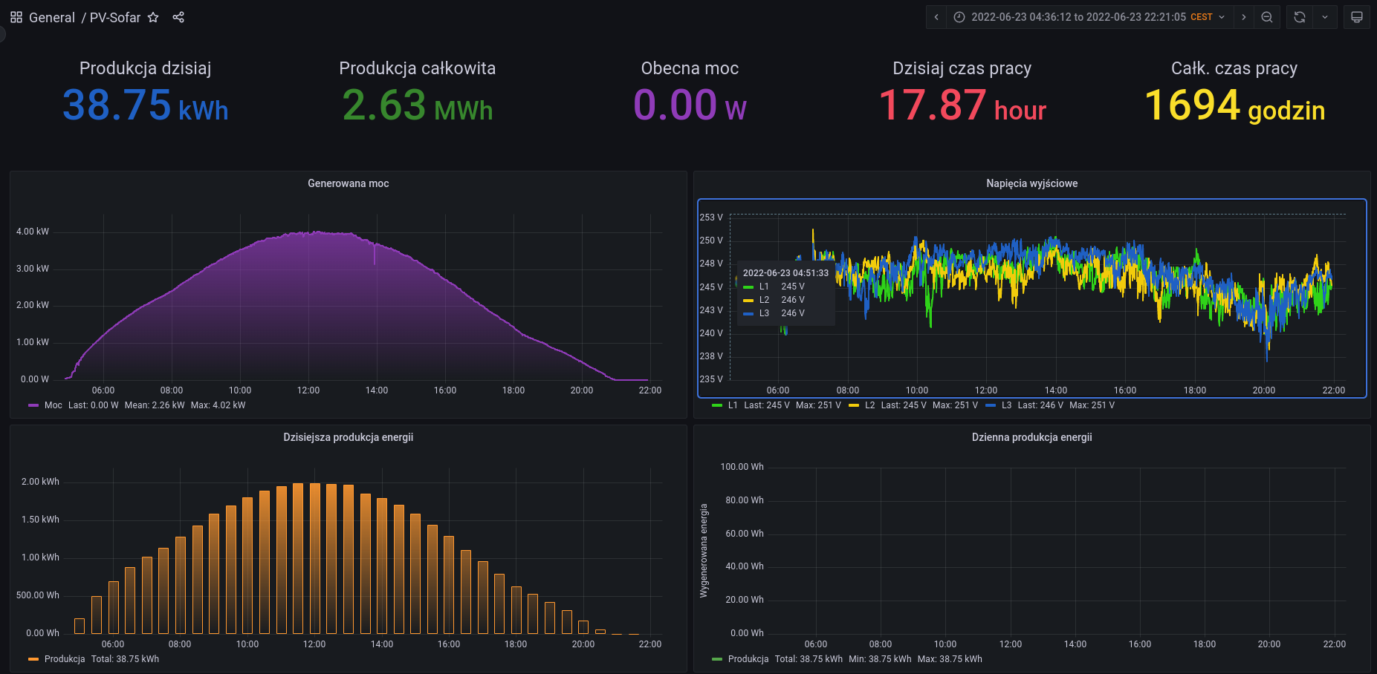Click Całk. czas pracy panel title
Screen dimensions: 1377x674
[1234, 68]
